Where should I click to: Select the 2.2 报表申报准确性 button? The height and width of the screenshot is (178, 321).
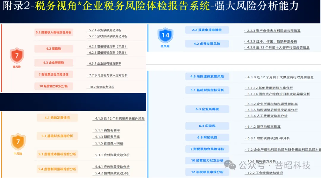[207, 30]
